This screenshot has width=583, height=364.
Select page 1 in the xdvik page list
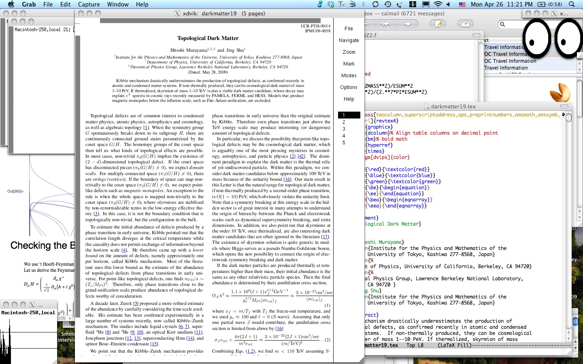tap(349, 115)
